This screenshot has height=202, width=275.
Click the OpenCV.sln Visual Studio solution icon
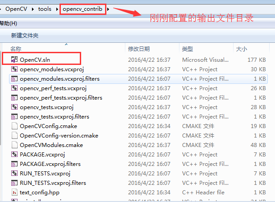tap(14, 60)
